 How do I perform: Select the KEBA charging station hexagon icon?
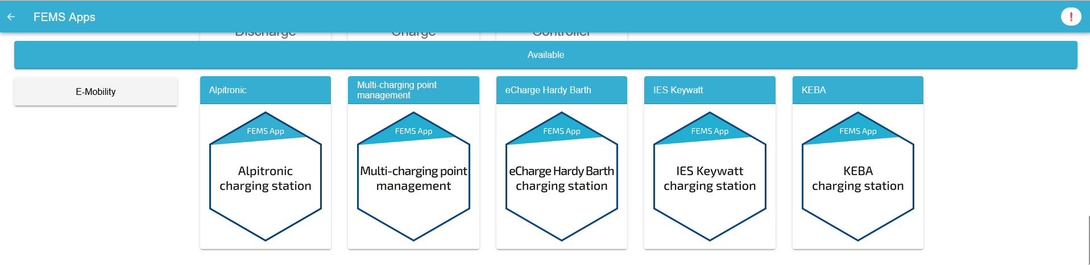(858, 177)
